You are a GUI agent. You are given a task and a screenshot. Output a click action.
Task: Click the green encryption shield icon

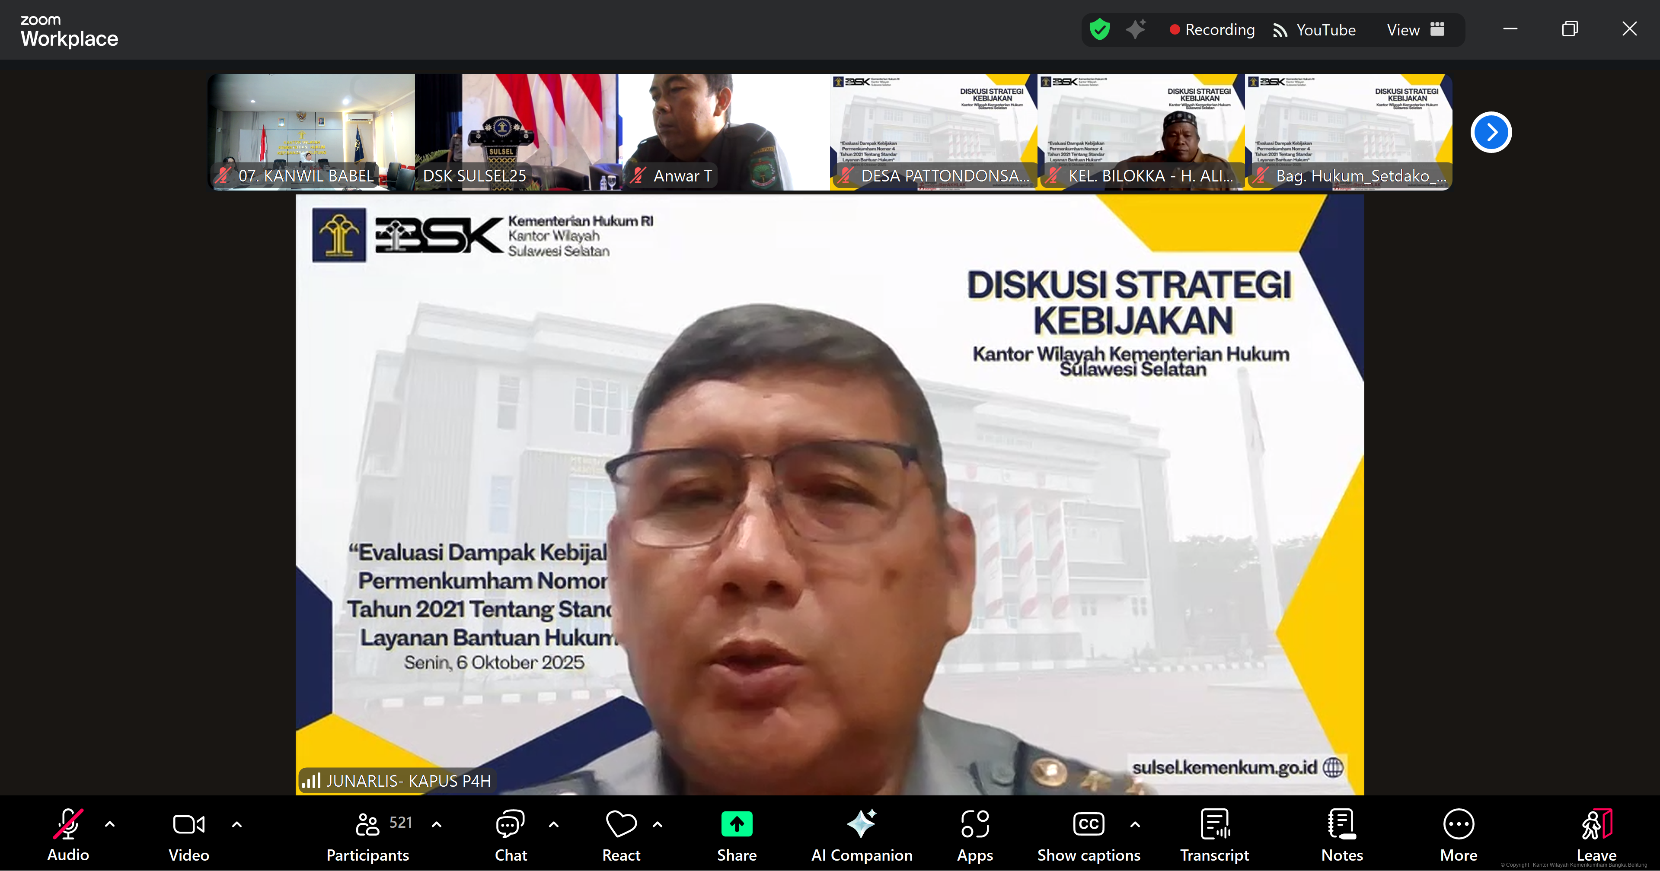coord(1099,30)
